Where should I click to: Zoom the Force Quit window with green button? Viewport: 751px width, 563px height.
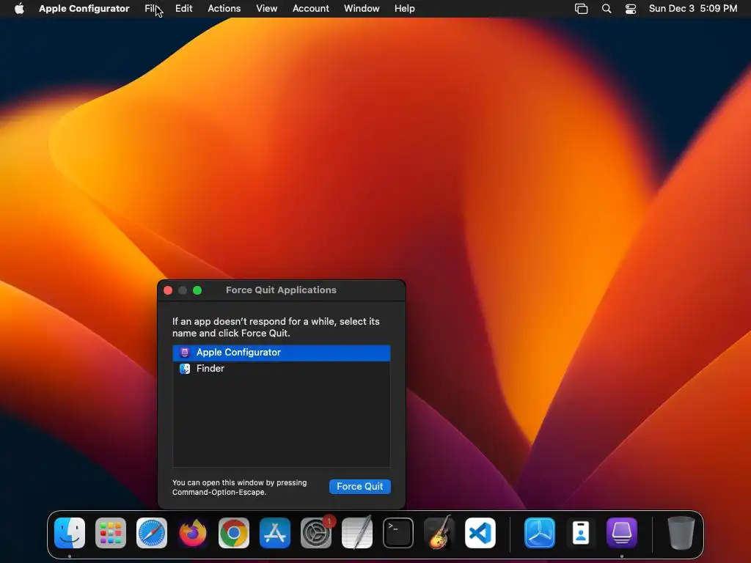(x=197, y=290)
